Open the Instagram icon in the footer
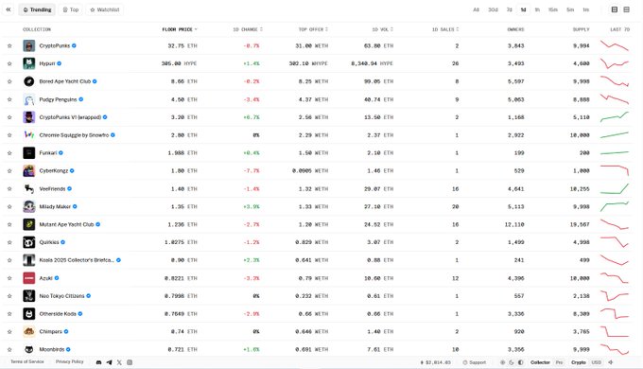This screenshot has height=369, width=643. coord(130,362)
